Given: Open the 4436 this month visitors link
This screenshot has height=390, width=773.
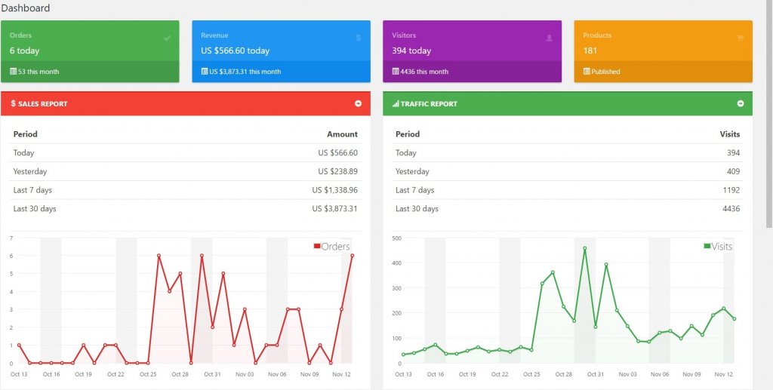Looking at the screenshot, I should (x=424, y=72).
